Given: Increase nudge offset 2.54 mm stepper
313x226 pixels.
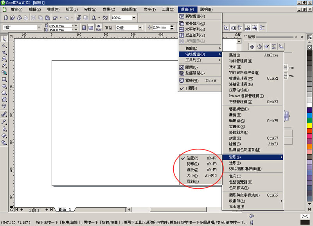Looking at the screenshot, I should coord(172,26).
